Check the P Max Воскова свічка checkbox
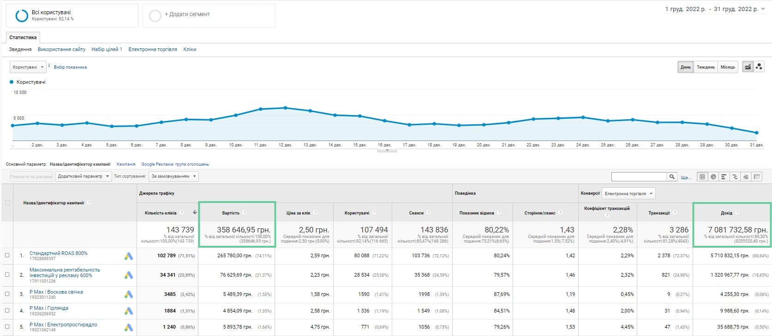The image size is (772, 336). [7, 294]
